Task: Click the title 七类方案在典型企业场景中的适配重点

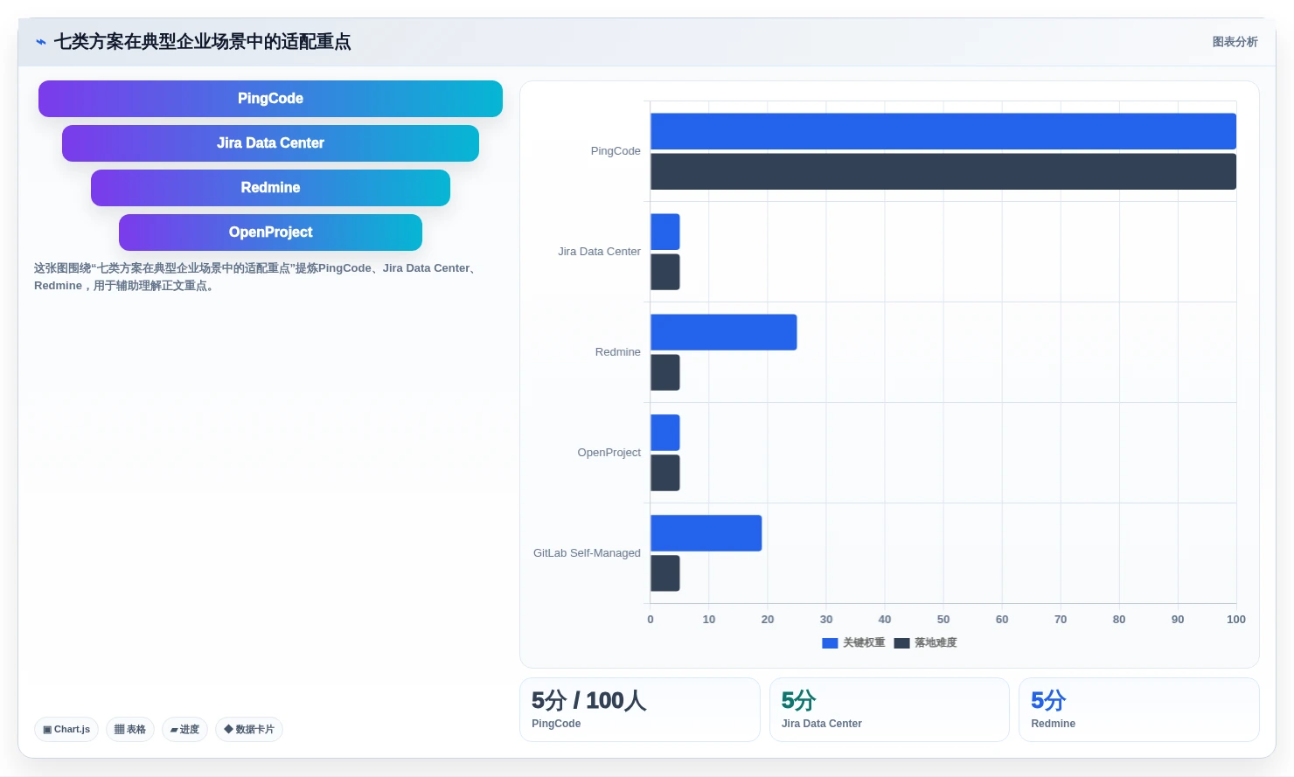Action: pos(203,42)
